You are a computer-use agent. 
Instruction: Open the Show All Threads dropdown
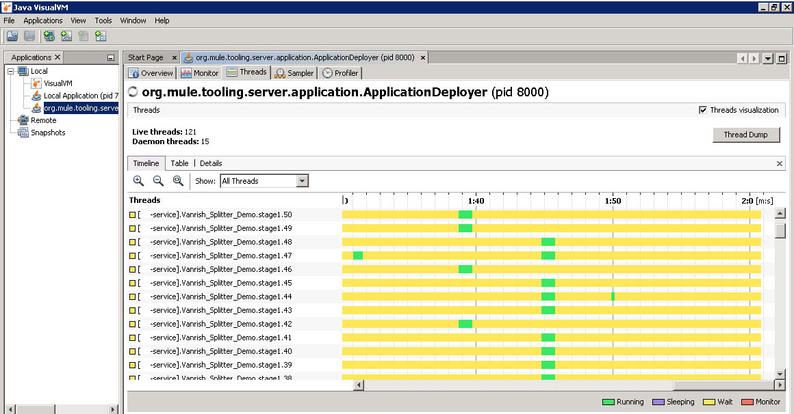[303, 181]
